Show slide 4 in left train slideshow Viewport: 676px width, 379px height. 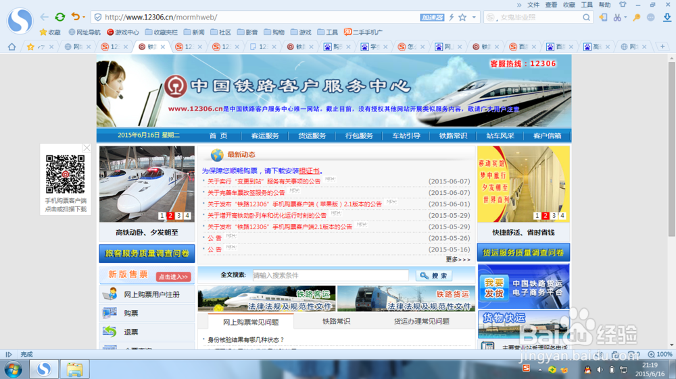(x=187, y=216)
